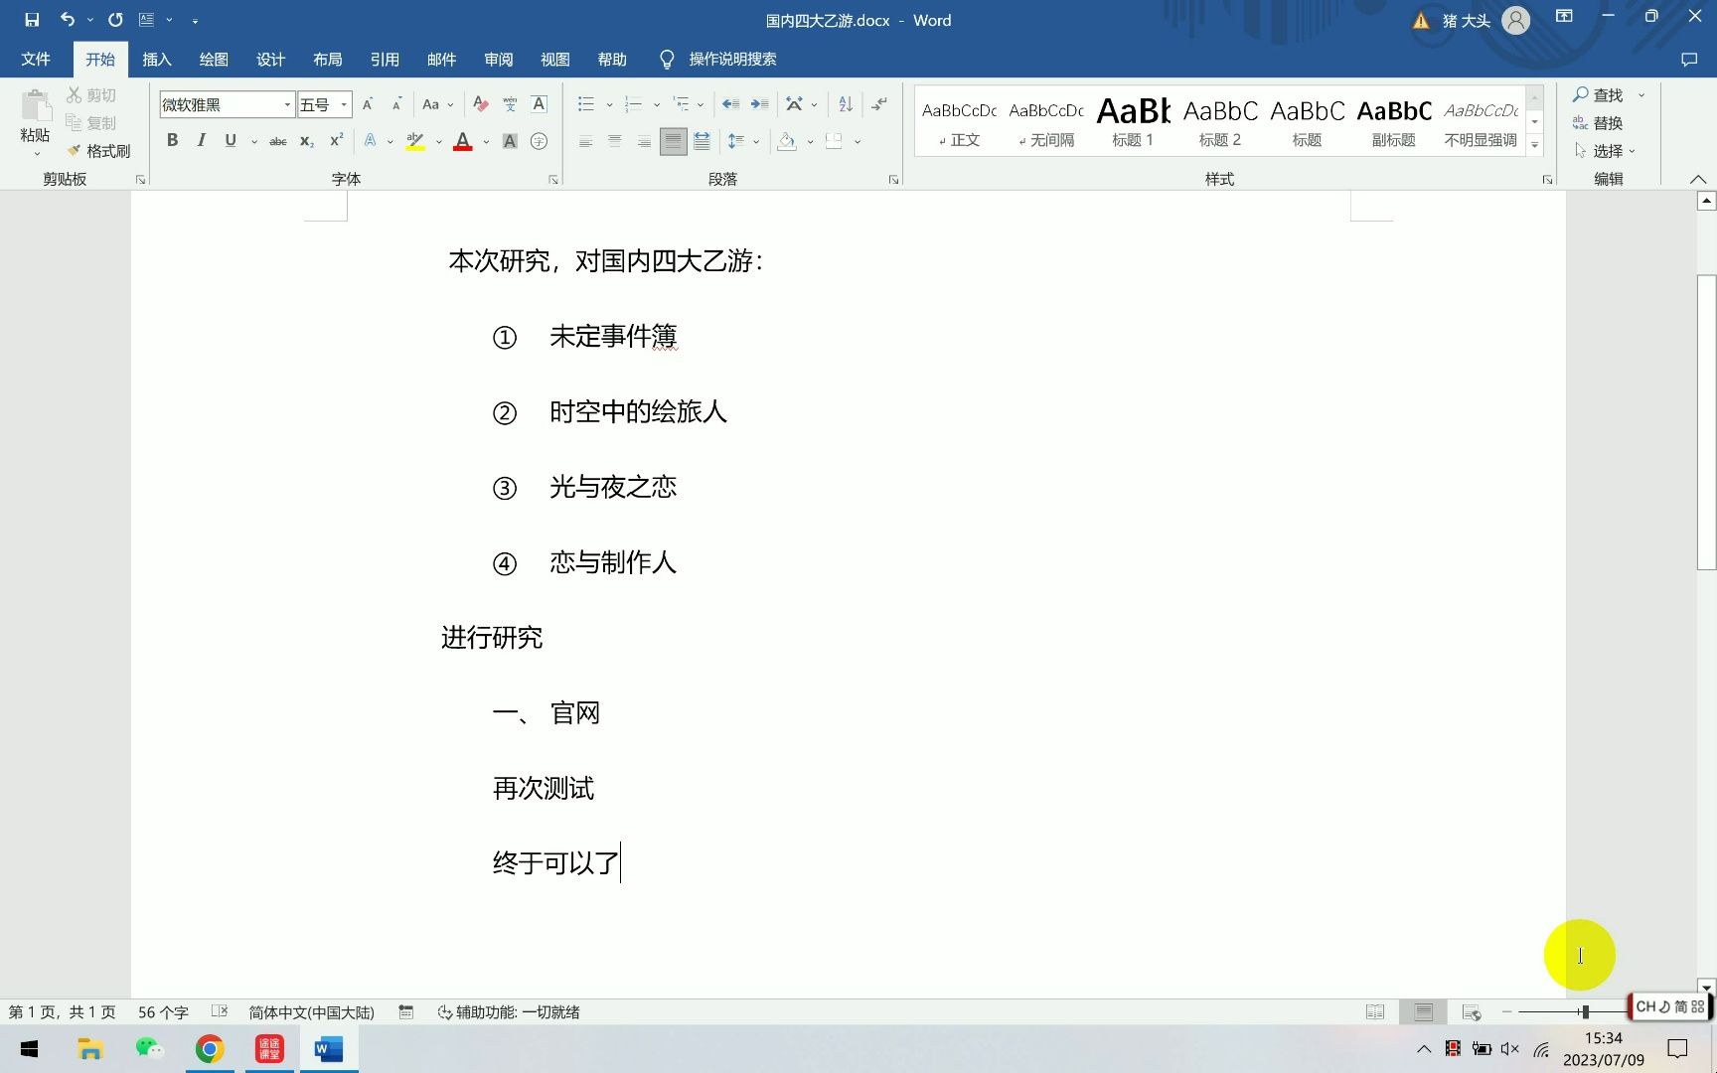Adjust the zoom slider in status bar
The width and height of the screenshot is (1717, 1073).
coord(1584,1010)
